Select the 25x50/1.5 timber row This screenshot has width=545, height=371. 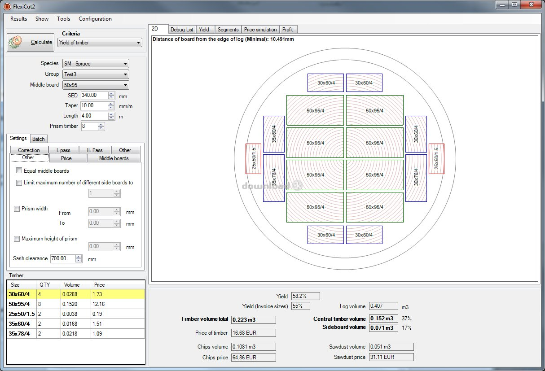coord(75,314)
